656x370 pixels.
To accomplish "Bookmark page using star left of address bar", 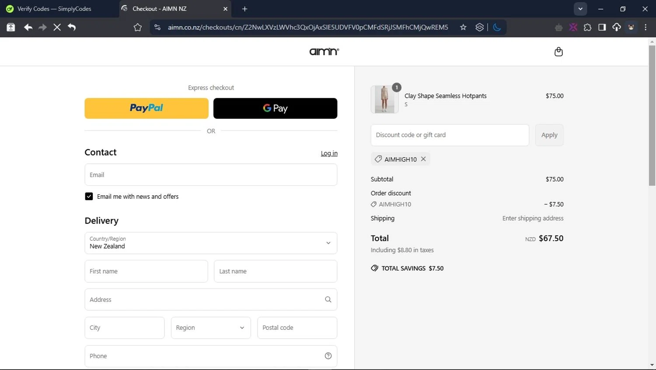I will [138, 27].
